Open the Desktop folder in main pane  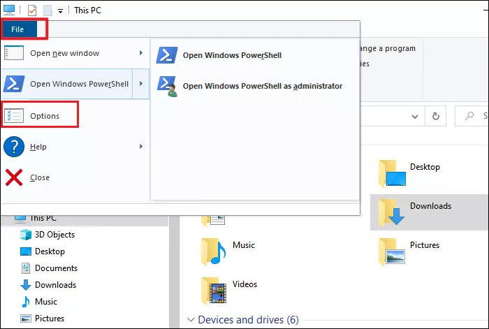click(x=430, y=173)
